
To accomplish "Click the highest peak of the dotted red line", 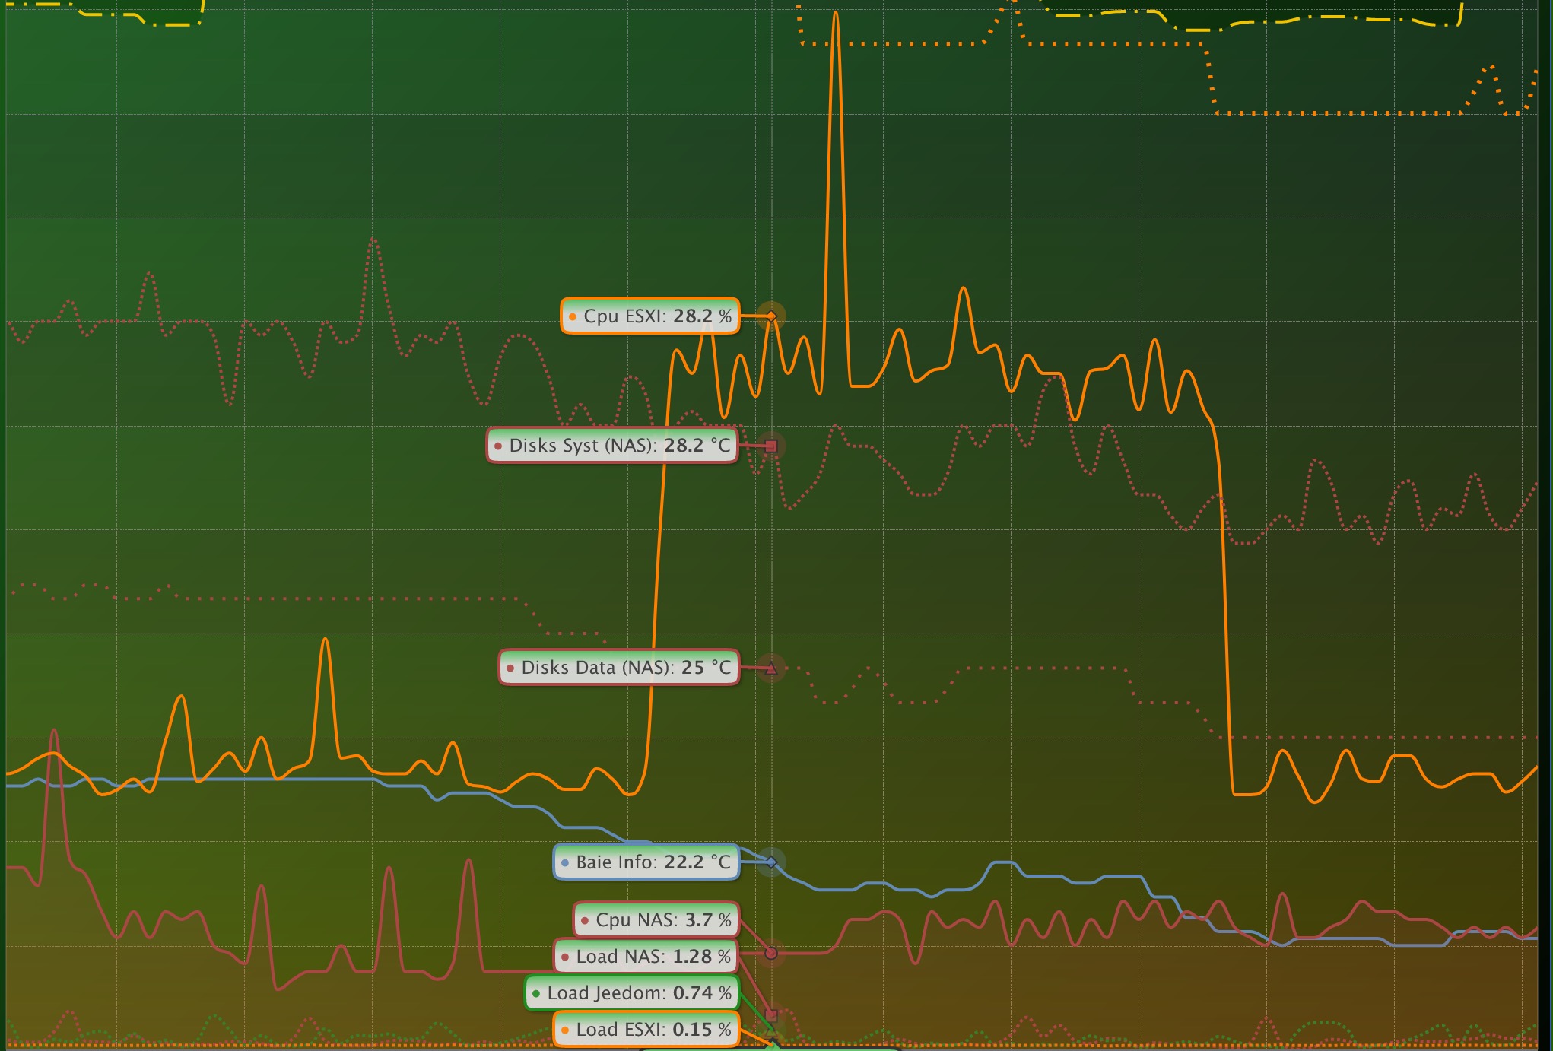I will pos(373,239).
